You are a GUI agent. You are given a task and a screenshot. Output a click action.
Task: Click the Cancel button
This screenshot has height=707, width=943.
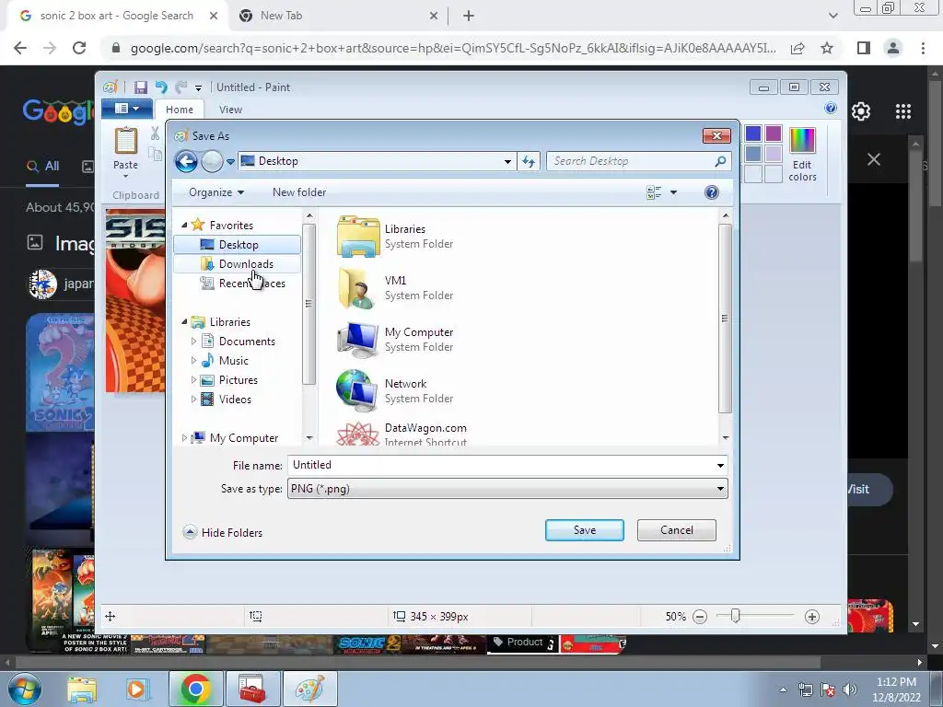pyautogui.click(x=677, y=530)
